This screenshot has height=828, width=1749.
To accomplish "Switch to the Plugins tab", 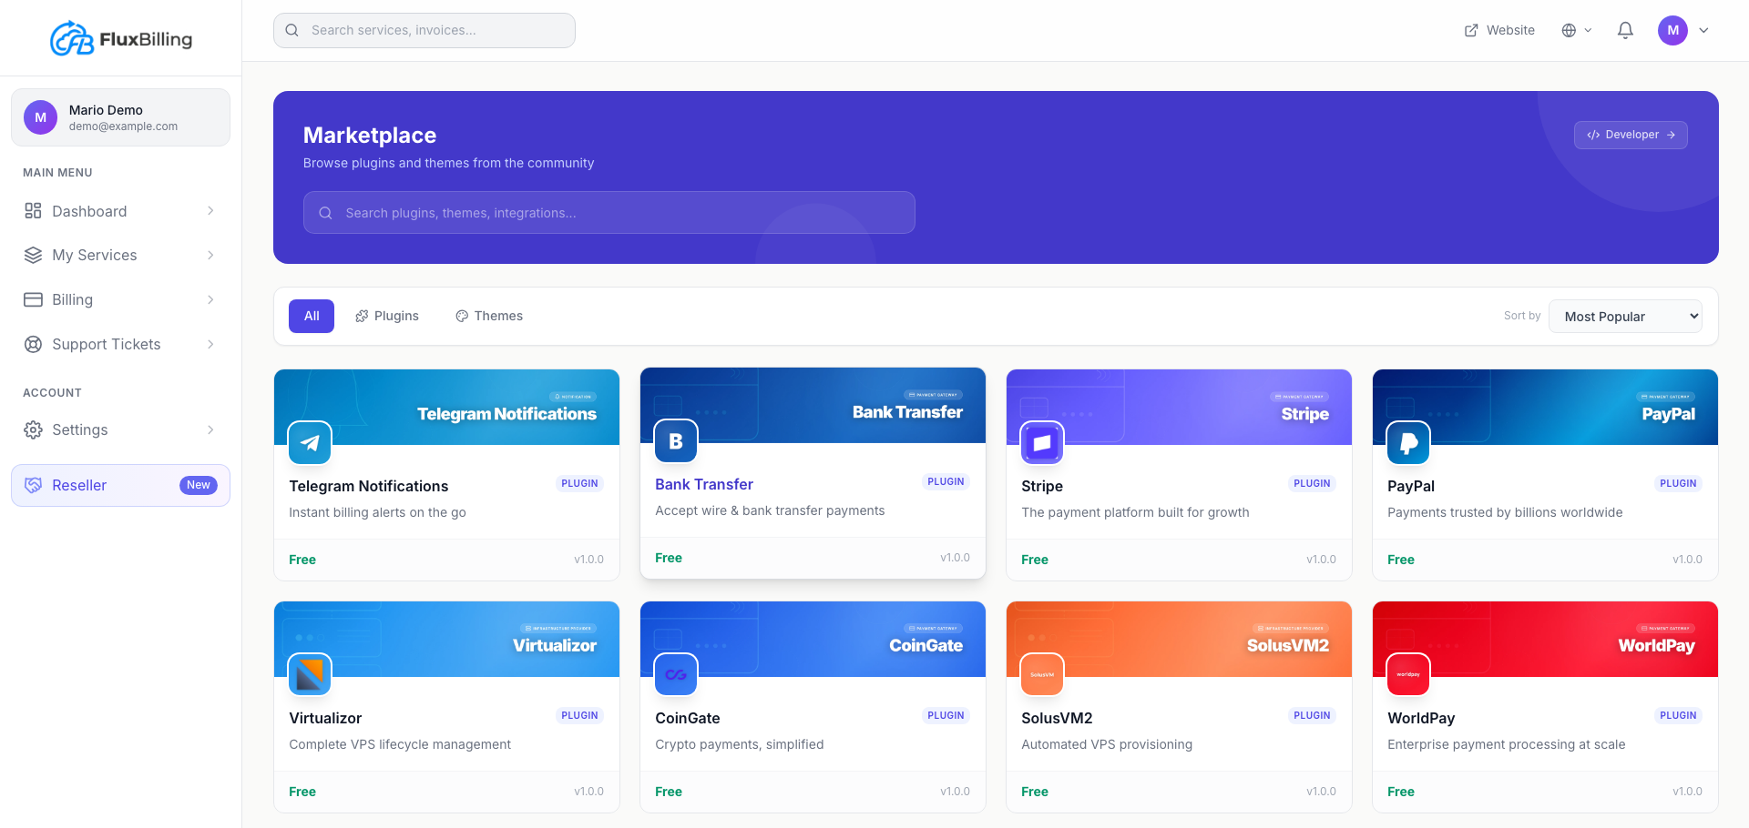I will pyautogui.click(x=387, y=316).
